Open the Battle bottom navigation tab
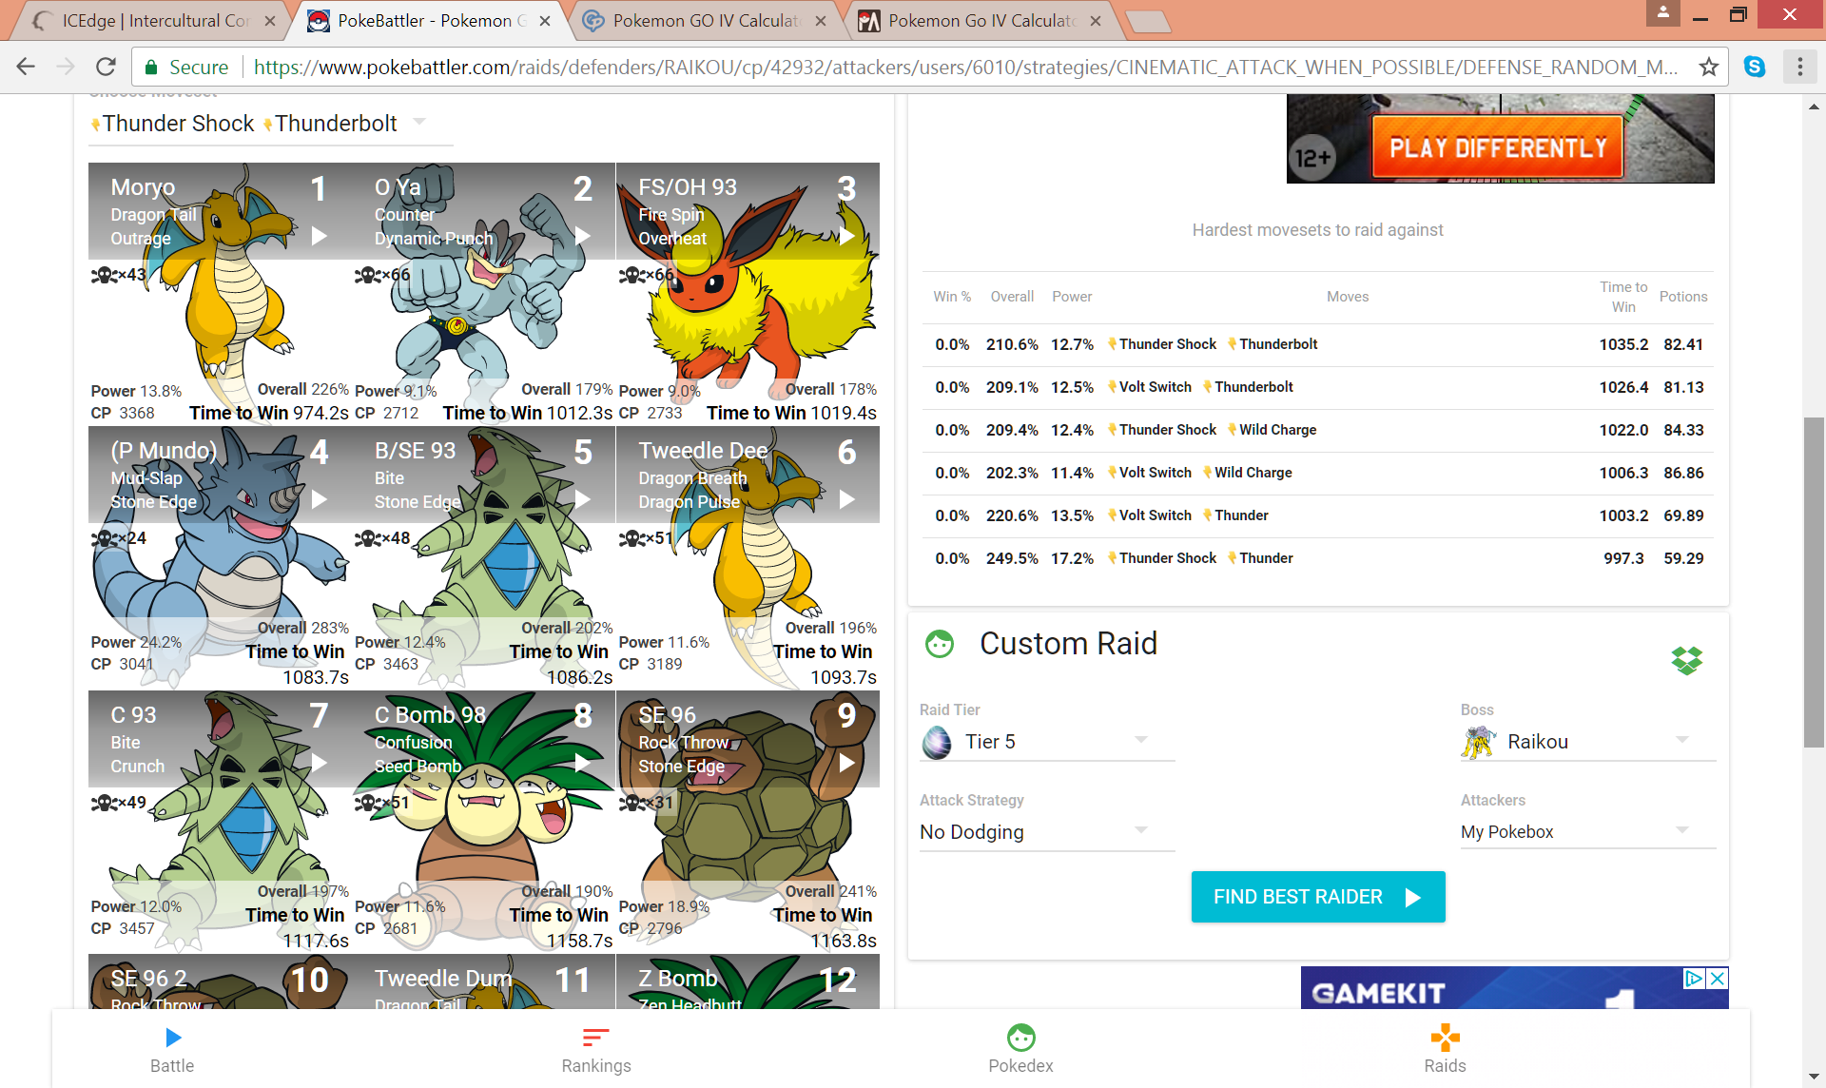The image size is (1826, 1088). [172, 1050]
